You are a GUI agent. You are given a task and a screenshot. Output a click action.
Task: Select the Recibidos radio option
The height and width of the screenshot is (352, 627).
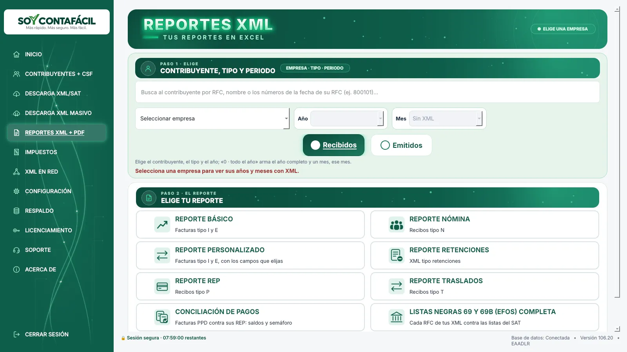click(x=333, y=145)
